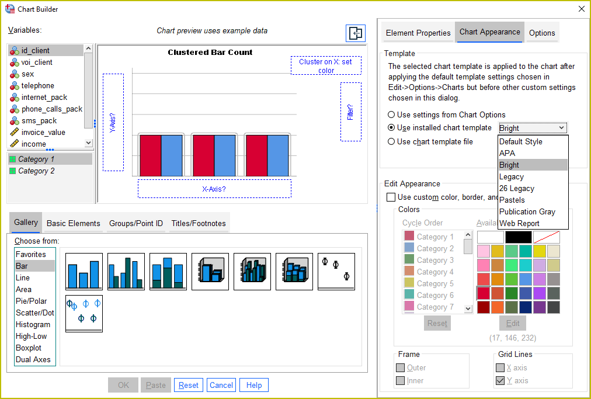Select the Clustered Bar chart thumbnail
Image resolution: width=591 pixels, height=399 pixels.
tap(126, 272)
